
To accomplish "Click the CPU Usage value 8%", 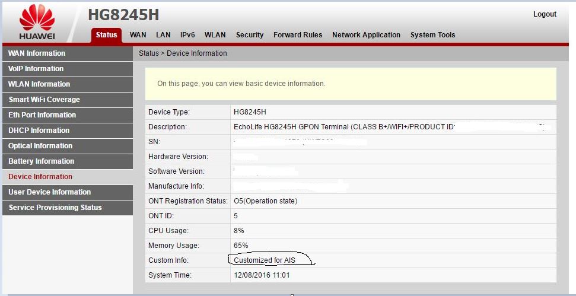I will (x=239, y=231).
